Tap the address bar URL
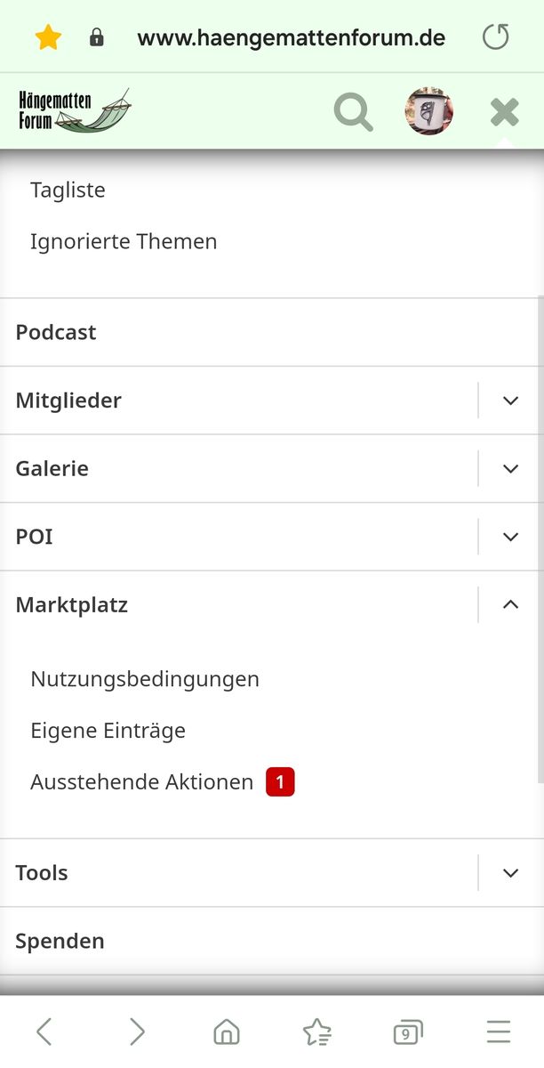Viewport: 544px width, 1068px height. (x=292, y=37)
